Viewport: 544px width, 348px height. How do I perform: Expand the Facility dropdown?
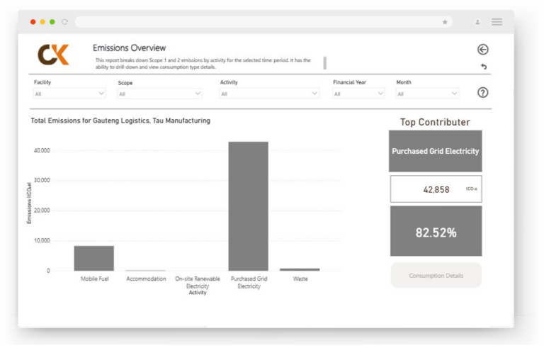coord(69,94)
